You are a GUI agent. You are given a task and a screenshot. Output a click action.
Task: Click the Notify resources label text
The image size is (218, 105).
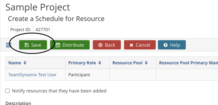pyautogui.click(x=59, y=91)
